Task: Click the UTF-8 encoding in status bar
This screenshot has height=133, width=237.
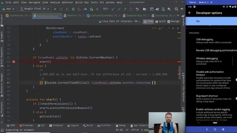Action: coord(135,130)
